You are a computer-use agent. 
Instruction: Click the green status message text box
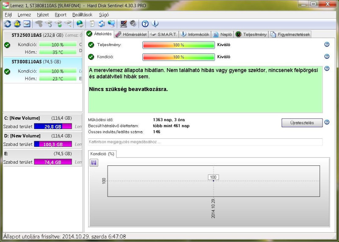point(206,89)
